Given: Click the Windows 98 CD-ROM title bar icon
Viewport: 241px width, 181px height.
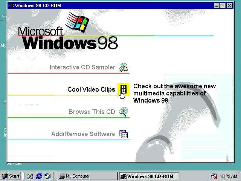Looking at the screenshot, I should (x=11, y=6).
